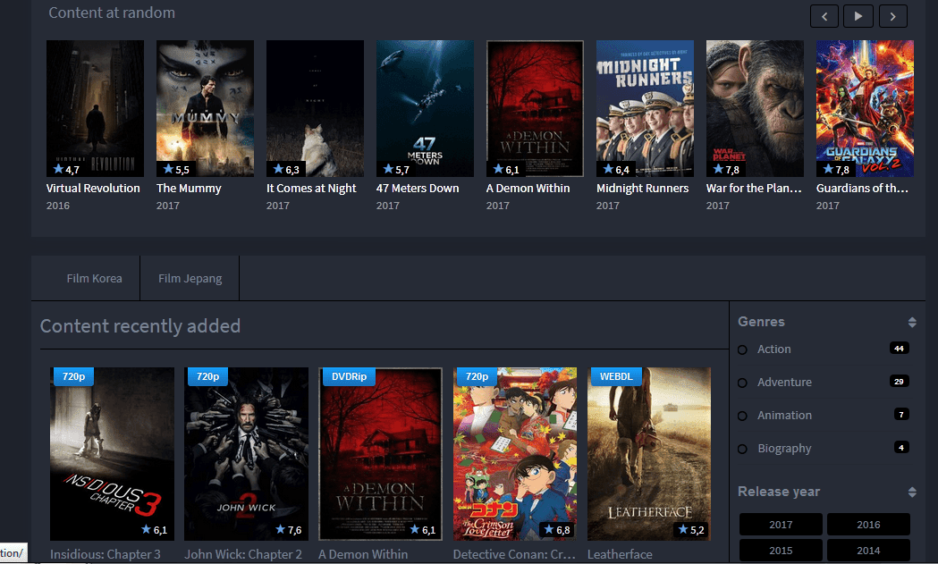Click 720p badge on Insidious poster

pyautogui.click(x=73, y=376)
